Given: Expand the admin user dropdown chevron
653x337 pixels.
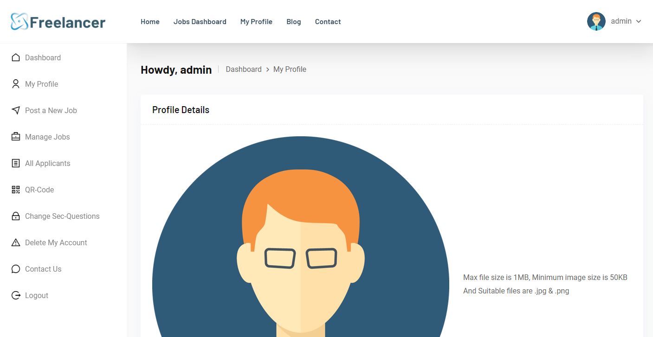Looking at the screenshot, I should click(x=639, y=21).
